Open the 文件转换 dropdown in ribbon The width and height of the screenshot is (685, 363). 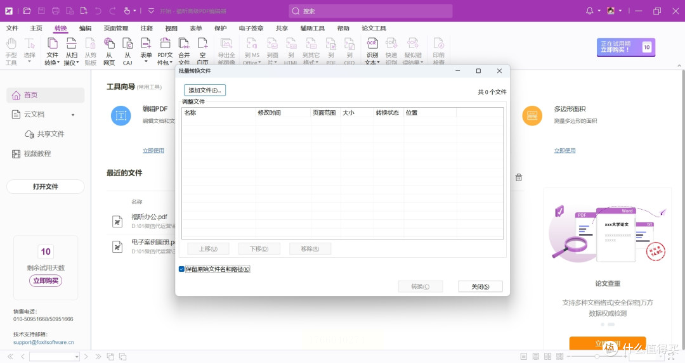tap(52, 59)
